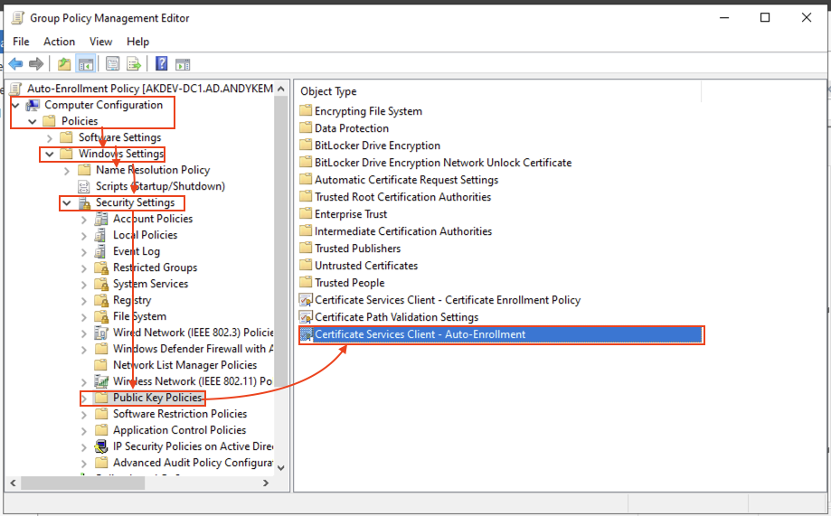Click the Auto-Enrollment Policy scroll icon
831x516 pixels.
click(x=16, y=89)
